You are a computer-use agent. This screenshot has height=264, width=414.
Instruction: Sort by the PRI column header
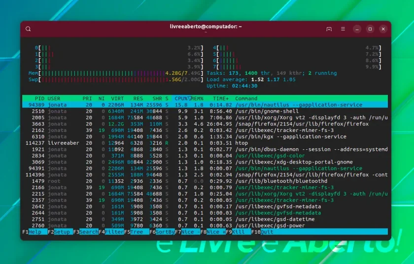(87, 99)
